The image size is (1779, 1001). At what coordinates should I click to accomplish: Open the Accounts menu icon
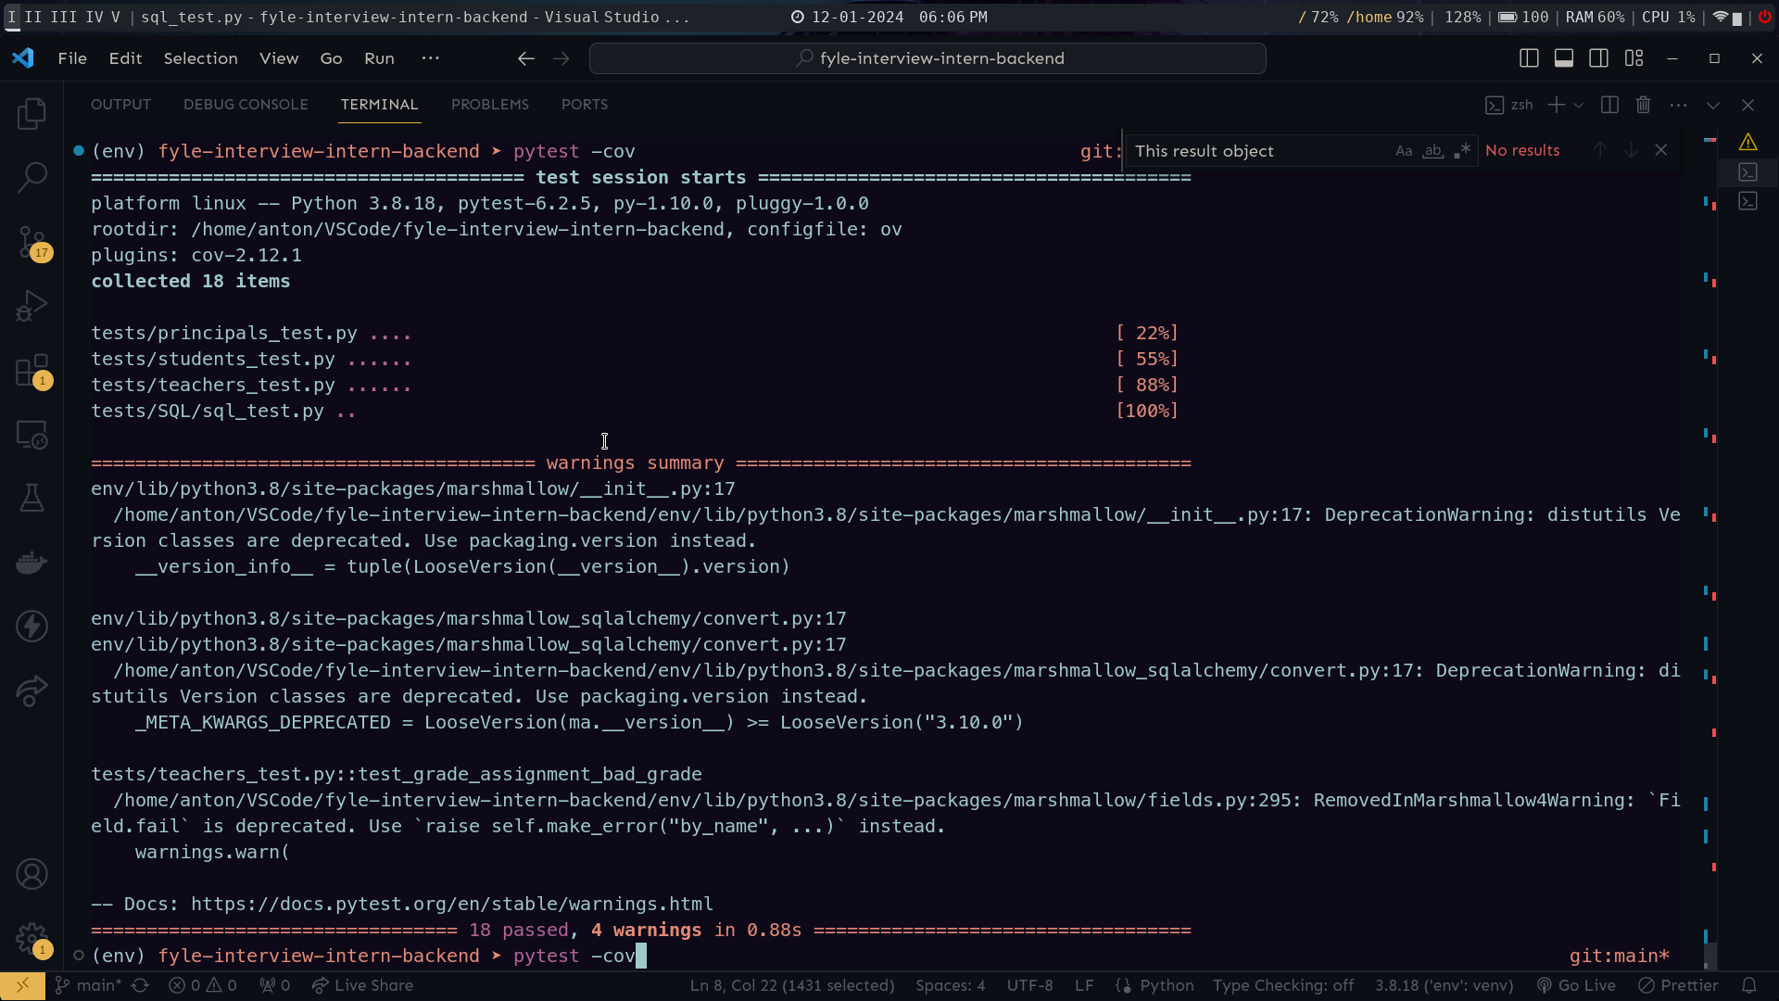[32, 874]
